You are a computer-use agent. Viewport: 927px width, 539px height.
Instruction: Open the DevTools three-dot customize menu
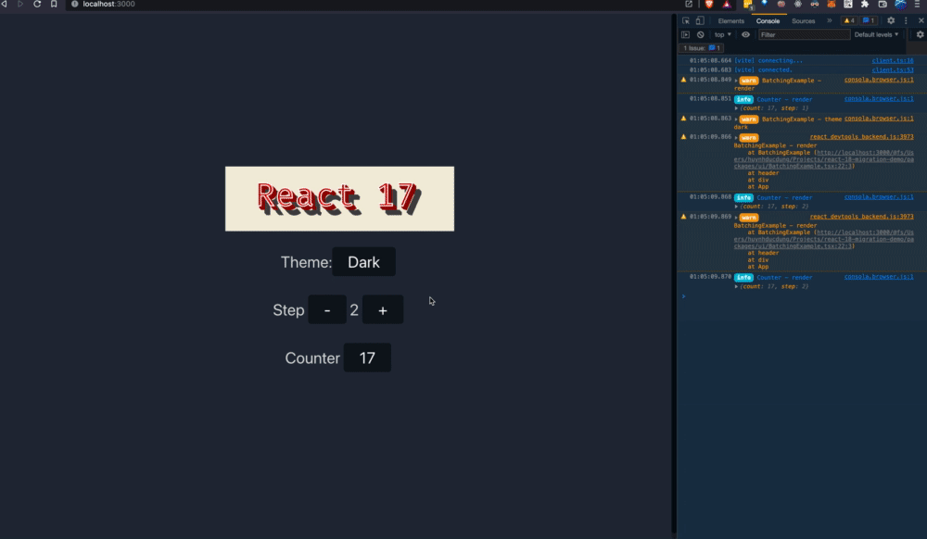906,20
